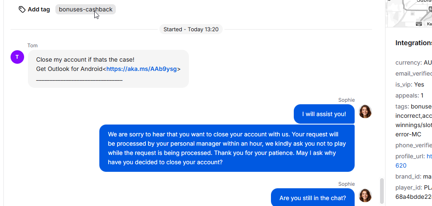Click the chat vertical scrollbar thumb
Viewport: 432px width, 206px height.
[x=382, y=191]
